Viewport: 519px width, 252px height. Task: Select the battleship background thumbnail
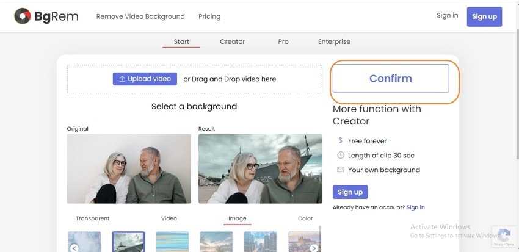[x=128, y=242]
